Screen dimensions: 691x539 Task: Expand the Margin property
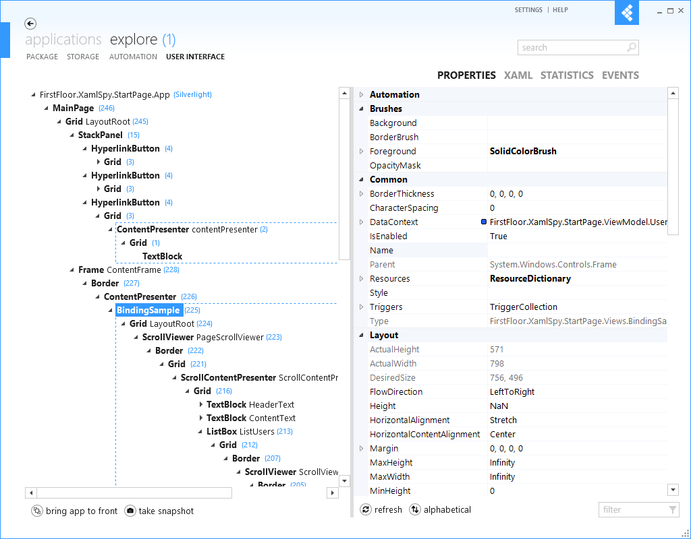pyautogui.click(x=362, y=448)
